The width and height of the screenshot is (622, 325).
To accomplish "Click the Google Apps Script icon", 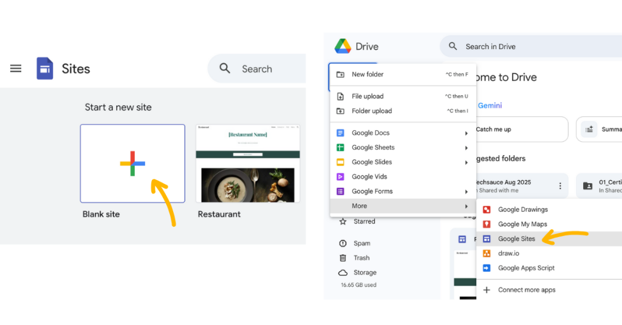I will point(487,268).
